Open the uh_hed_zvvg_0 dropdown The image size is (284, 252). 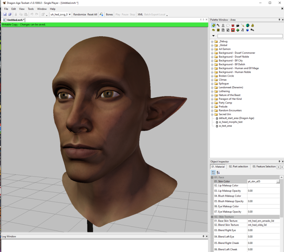click(x=70, y=14)
